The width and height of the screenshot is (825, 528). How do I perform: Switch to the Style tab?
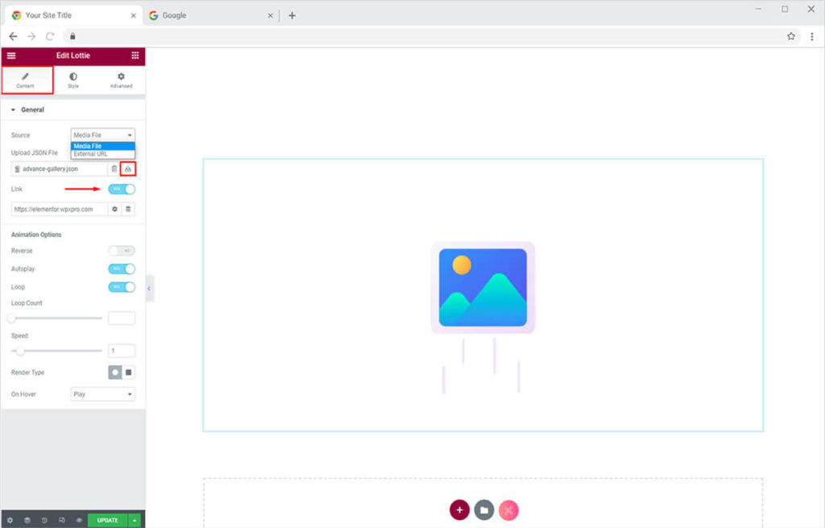click(73, 80)
